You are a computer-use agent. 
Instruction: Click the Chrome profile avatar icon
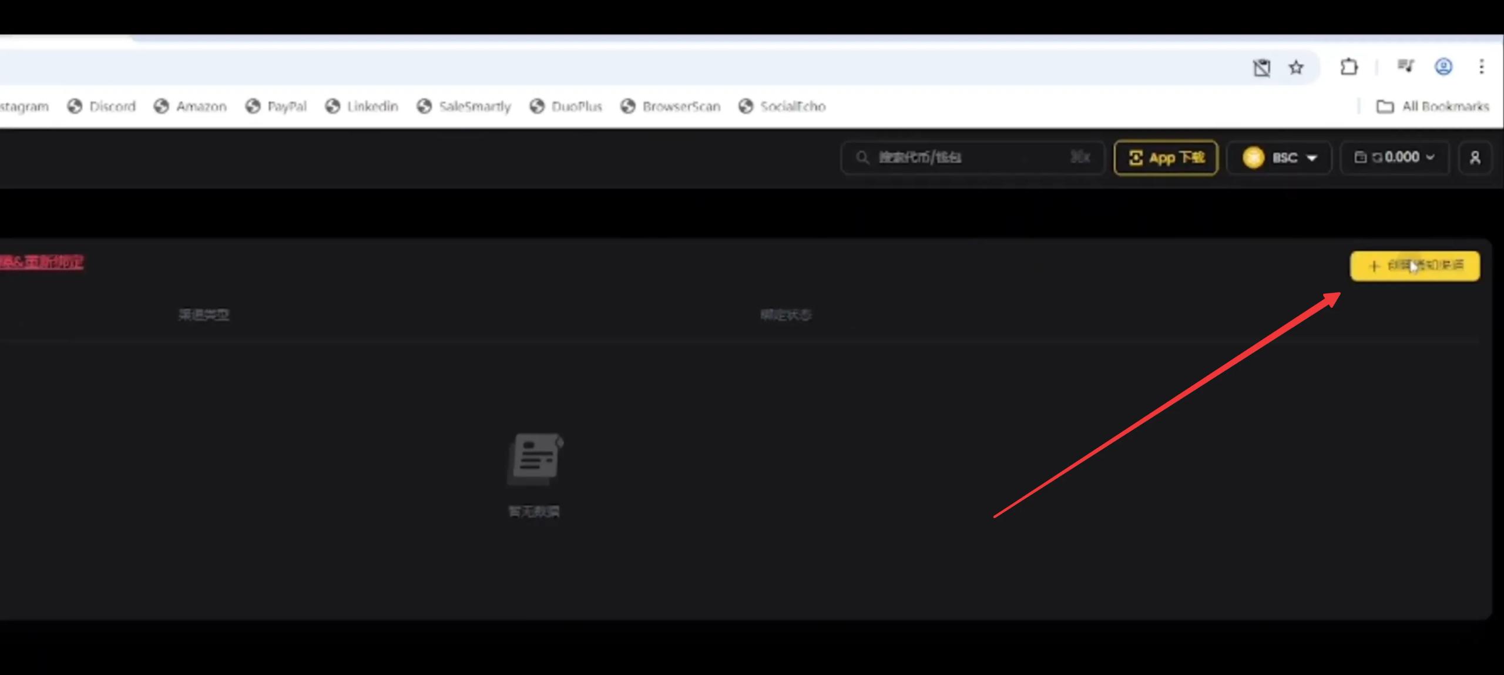(x=1443, y=66)
